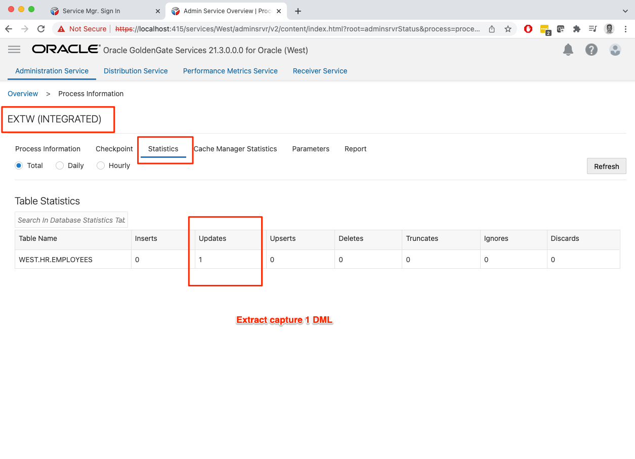Click the table statistics search field
The image size is (635, 459).
pyautogui.click(x=71, y=220)
